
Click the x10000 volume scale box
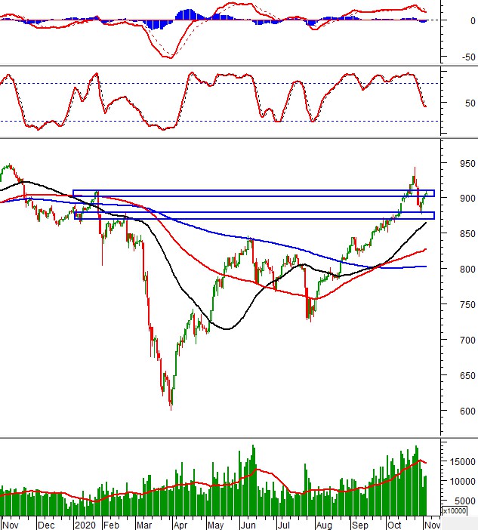point(455,511)
